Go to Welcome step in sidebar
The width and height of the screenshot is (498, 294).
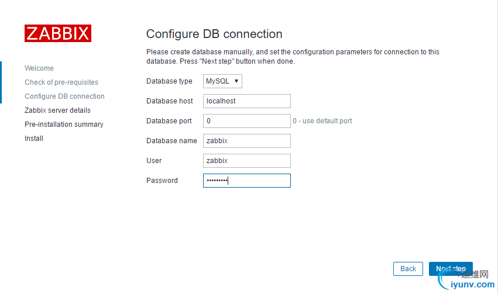39,68
